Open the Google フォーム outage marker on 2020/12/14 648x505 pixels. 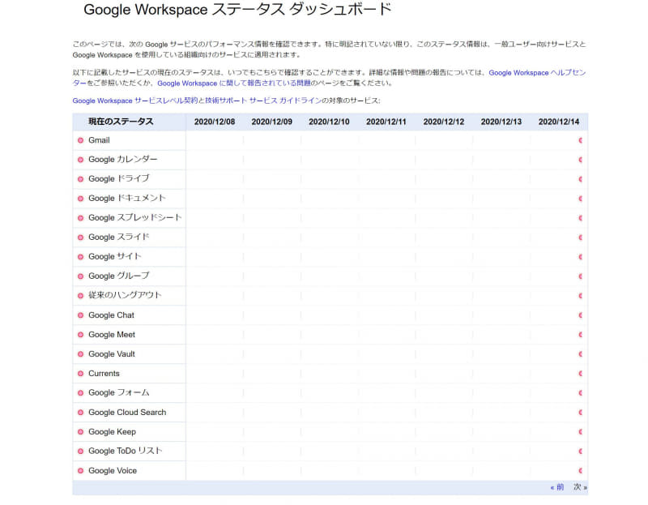581,393
